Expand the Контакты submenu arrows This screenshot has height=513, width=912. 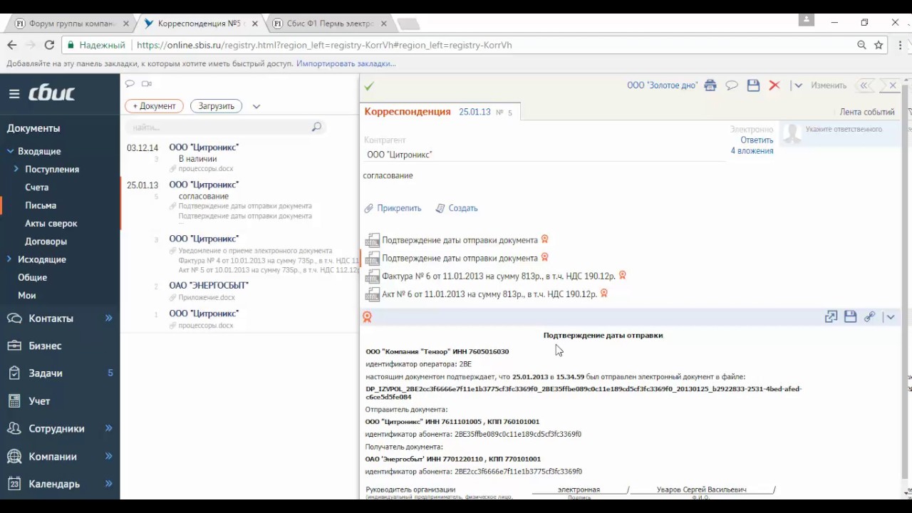coord(109,318)
